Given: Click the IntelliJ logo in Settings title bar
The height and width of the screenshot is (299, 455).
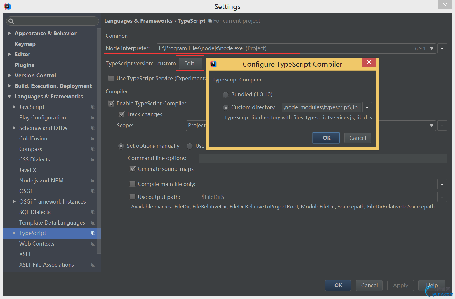Looking at the screenshot, I should click(7, 6).
